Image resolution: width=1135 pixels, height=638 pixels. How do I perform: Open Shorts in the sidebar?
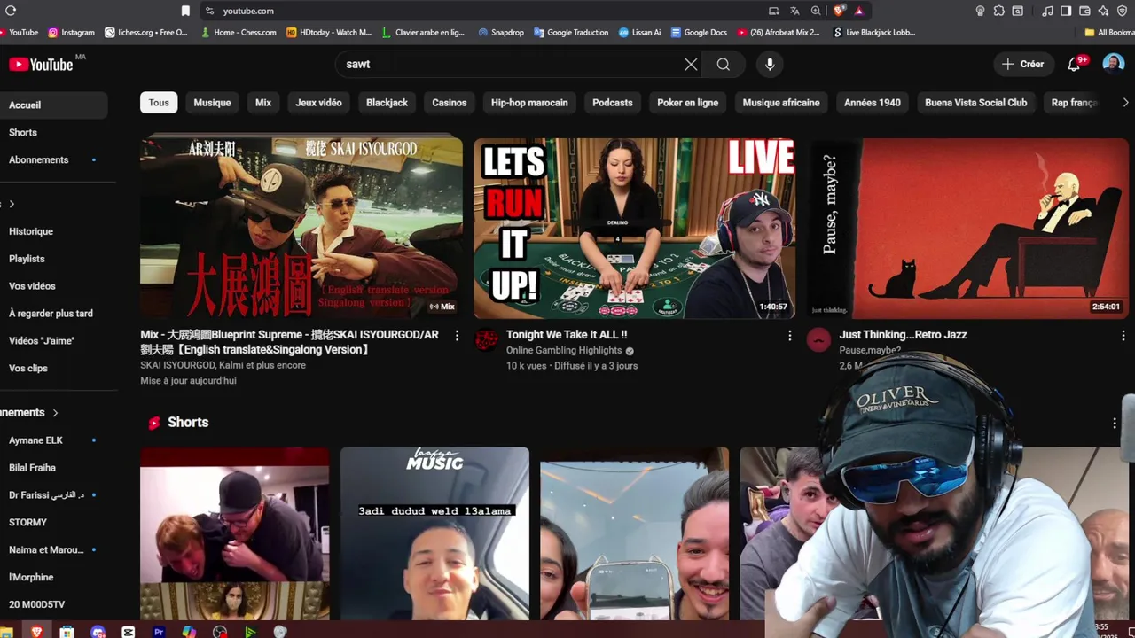(53, 132)
